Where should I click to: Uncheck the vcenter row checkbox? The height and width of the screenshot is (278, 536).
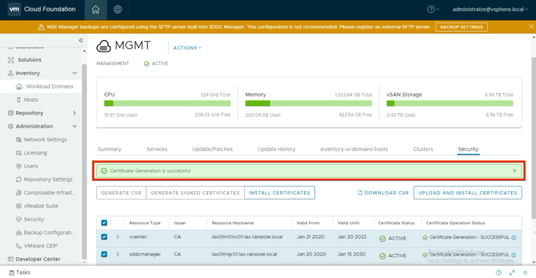click(104, 237)
